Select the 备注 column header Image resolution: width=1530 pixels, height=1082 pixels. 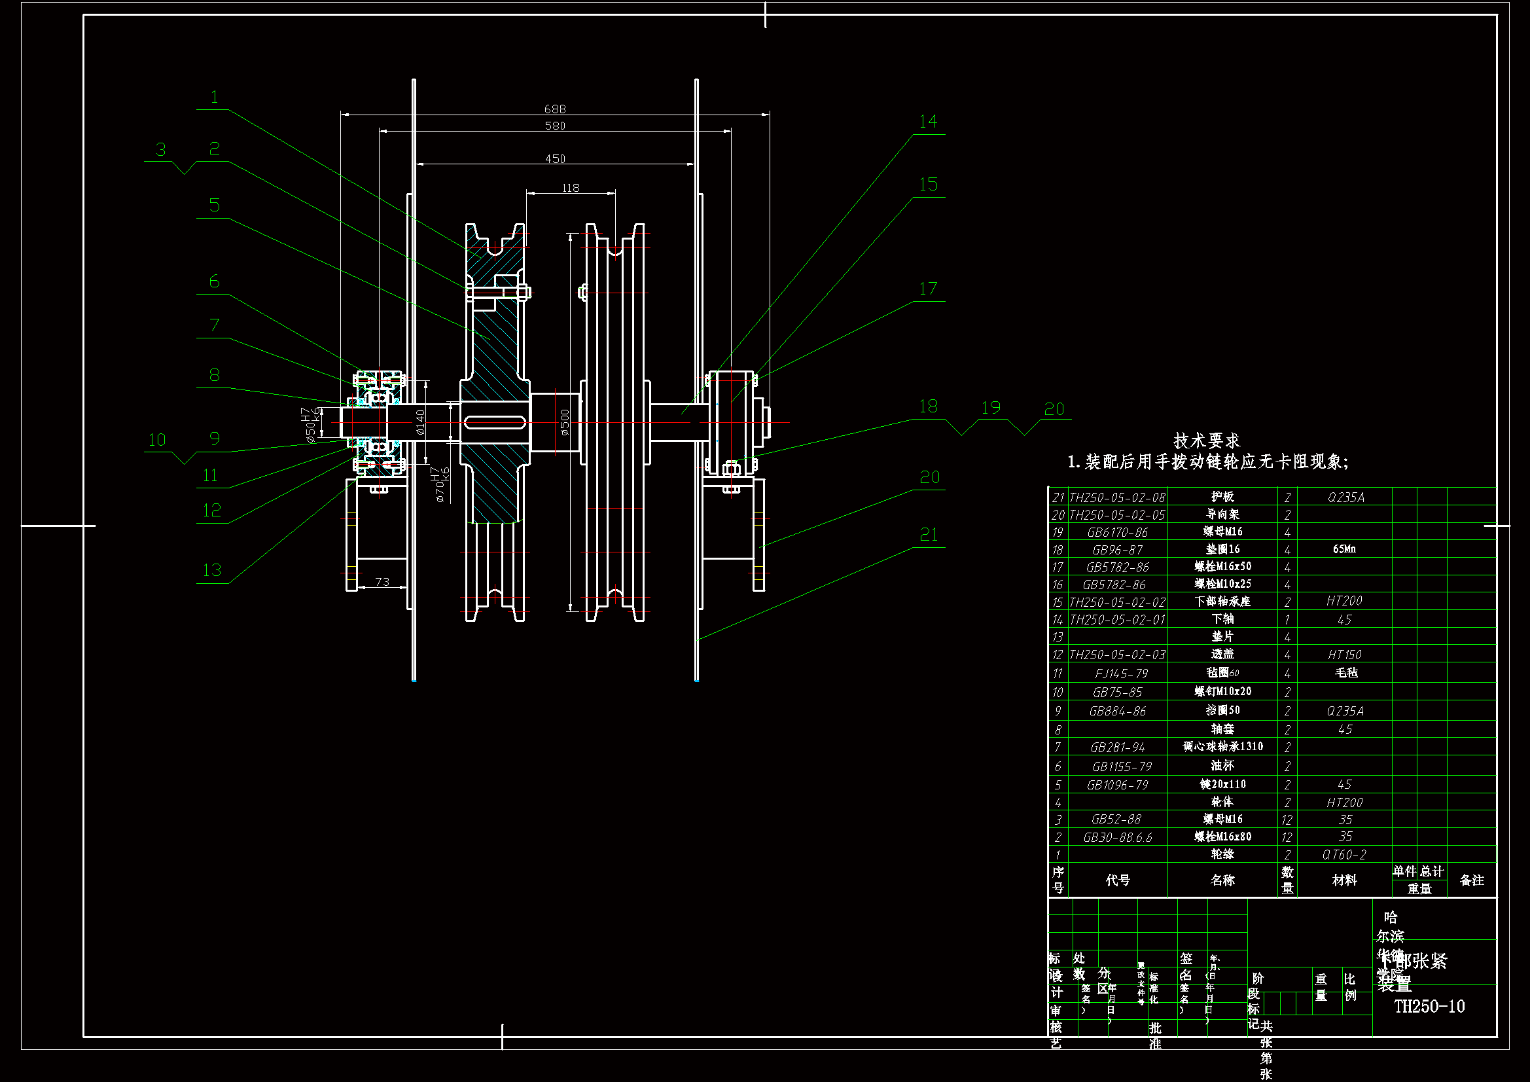[1471, 880]
